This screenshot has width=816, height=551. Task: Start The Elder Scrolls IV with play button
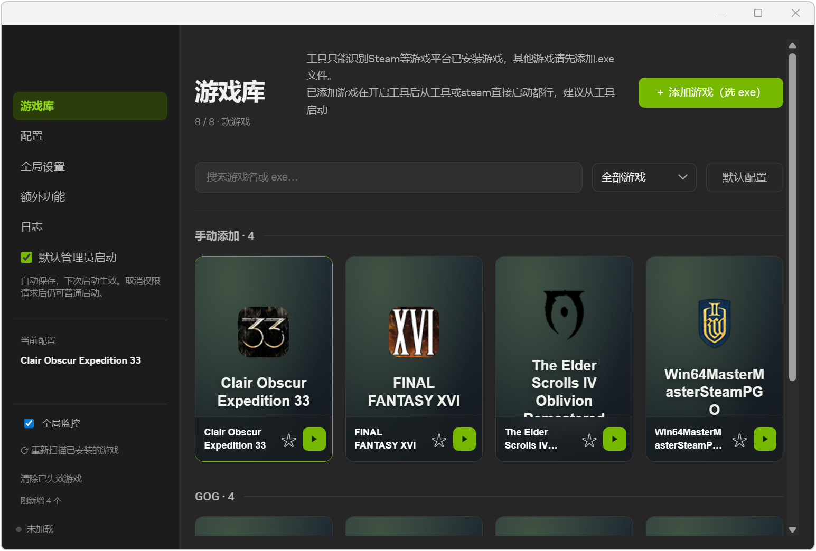(x=615, y=439)
